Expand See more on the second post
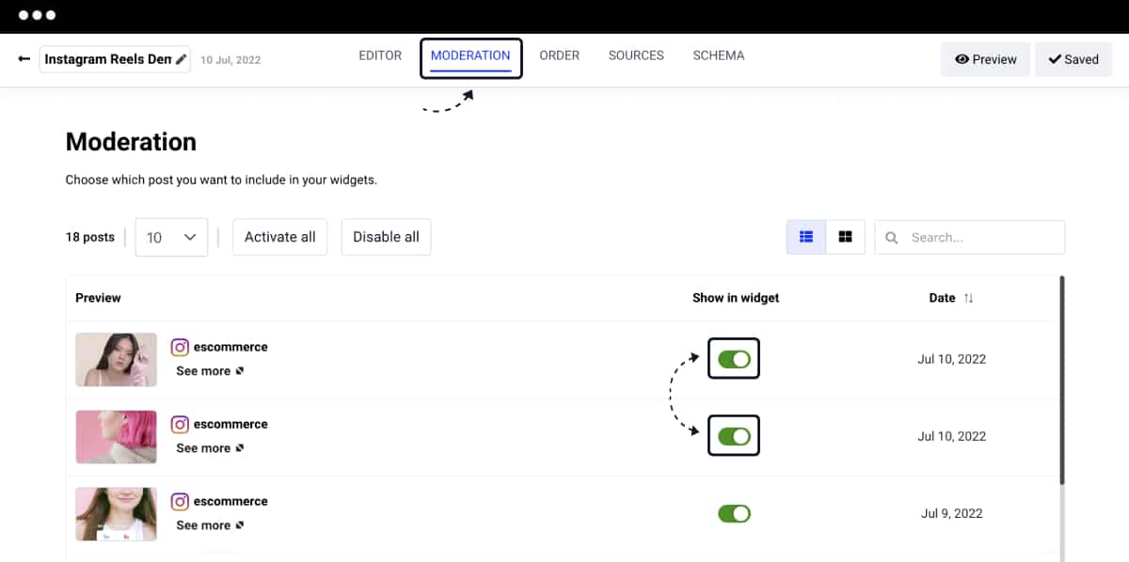 coord(209,448)
